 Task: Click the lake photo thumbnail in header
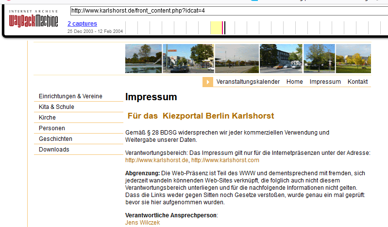(x=144, y=59)
